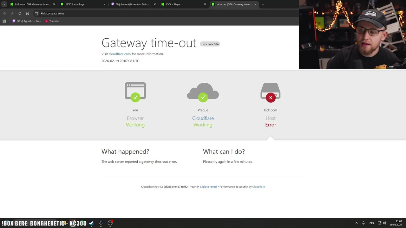Open the clock showing 21:07
406x228 pixels.
[396, 223]
